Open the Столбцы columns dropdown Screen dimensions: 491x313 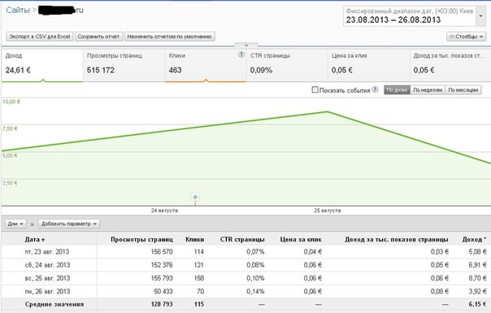pyautogui.click(x=466, y=37)
